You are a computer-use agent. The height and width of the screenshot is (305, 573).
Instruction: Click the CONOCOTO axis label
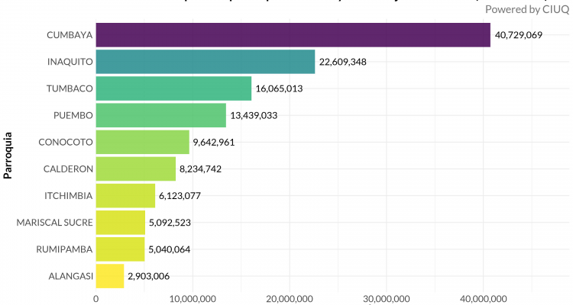(x=65, y=142)
